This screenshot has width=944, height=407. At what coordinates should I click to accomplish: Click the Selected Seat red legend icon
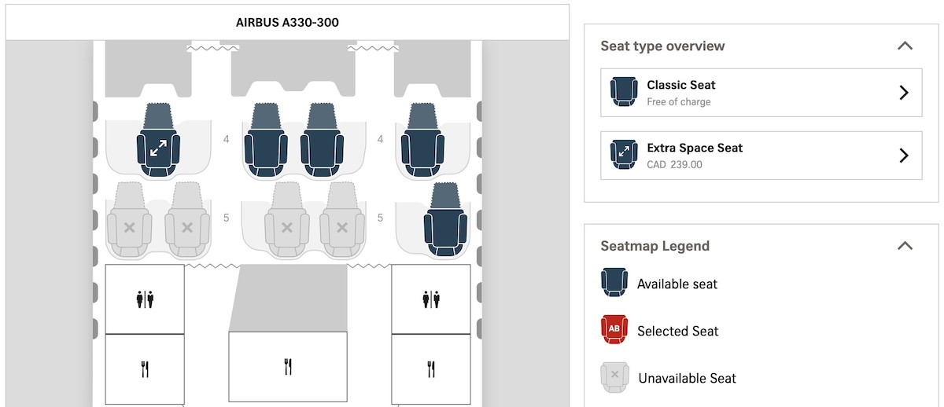pyautogui.click(x=614, y=331)
